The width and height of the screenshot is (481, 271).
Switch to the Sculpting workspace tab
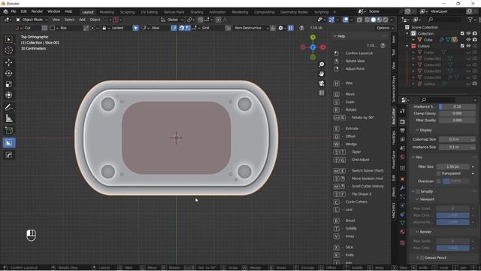click(127, 12)
